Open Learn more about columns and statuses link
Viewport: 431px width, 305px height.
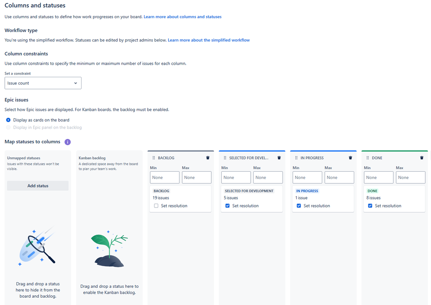(x=182, y=17)
